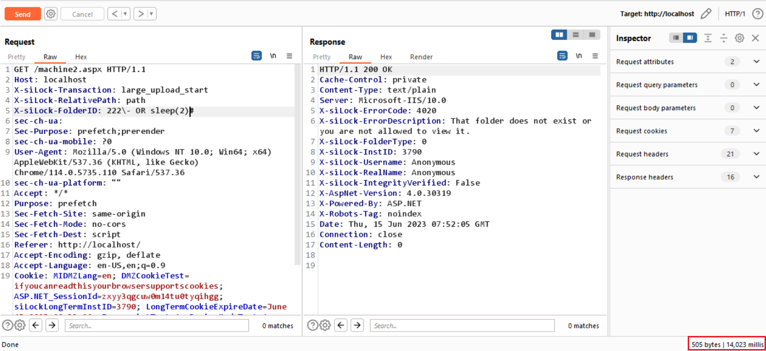The width and height of the screenshot is (766, 351).
Task: Open send settings gear next to Send
Action: click(x=51, y=14)
